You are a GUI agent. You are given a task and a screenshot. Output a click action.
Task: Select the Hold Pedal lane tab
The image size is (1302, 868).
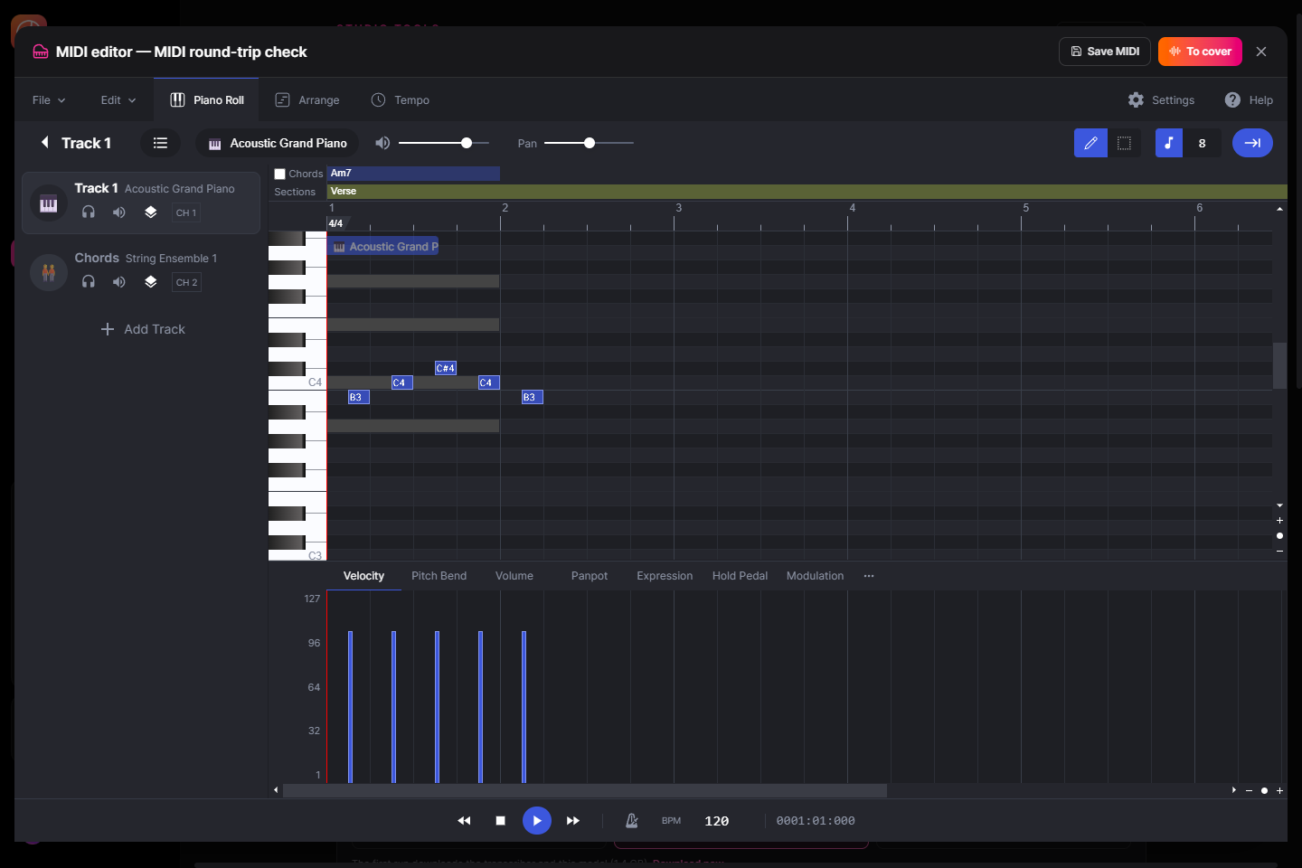[x=740, y=576]
